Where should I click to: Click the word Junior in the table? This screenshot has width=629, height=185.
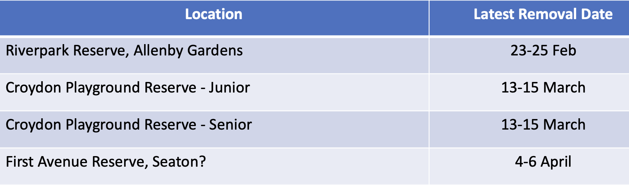(229, 87)
